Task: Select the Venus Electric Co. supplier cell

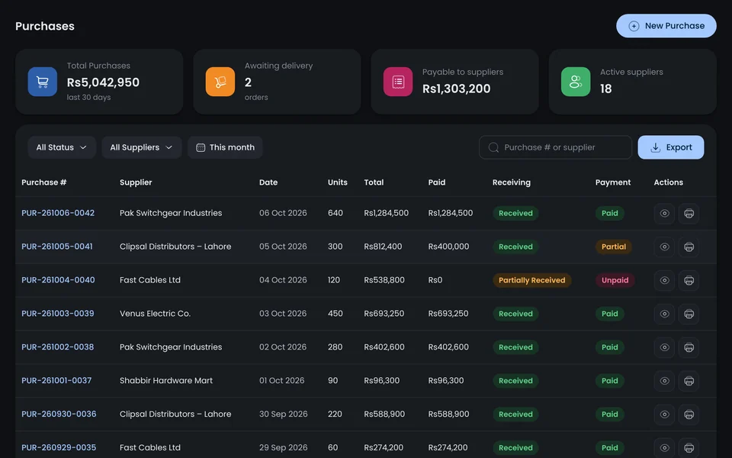Action: pyautogui.click(x=155, y=314)
